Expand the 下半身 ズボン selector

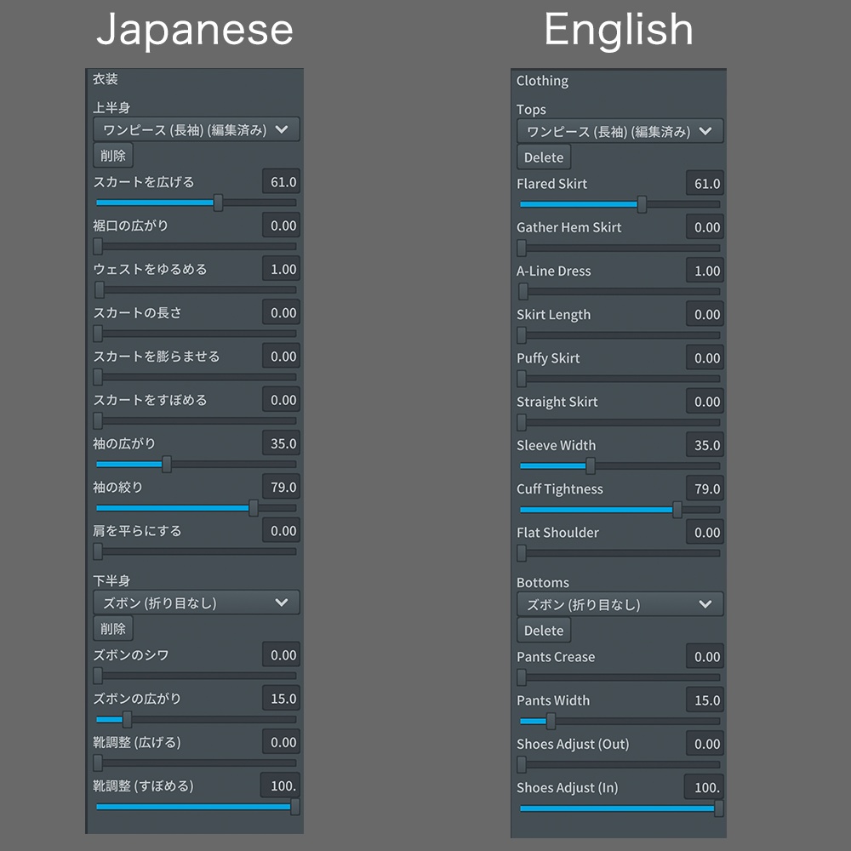(x=195, y=602)
